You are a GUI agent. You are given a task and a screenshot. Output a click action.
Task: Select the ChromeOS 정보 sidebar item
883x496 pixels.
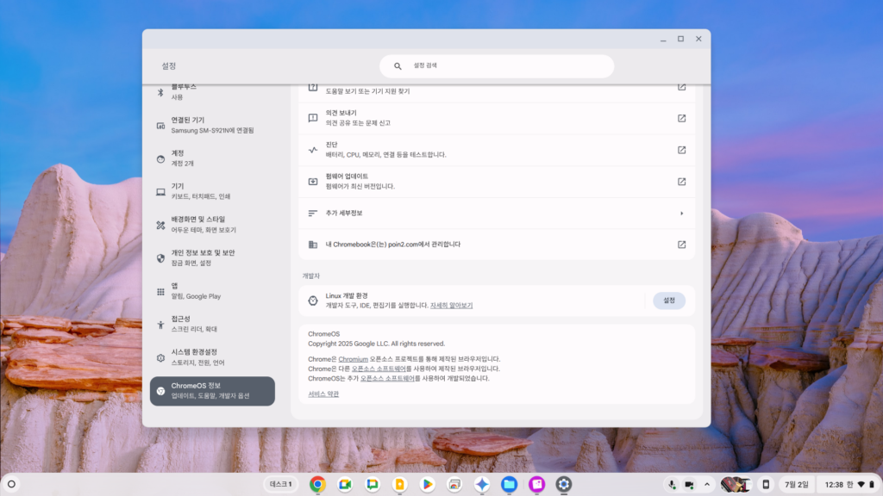(x=212, y=391)
